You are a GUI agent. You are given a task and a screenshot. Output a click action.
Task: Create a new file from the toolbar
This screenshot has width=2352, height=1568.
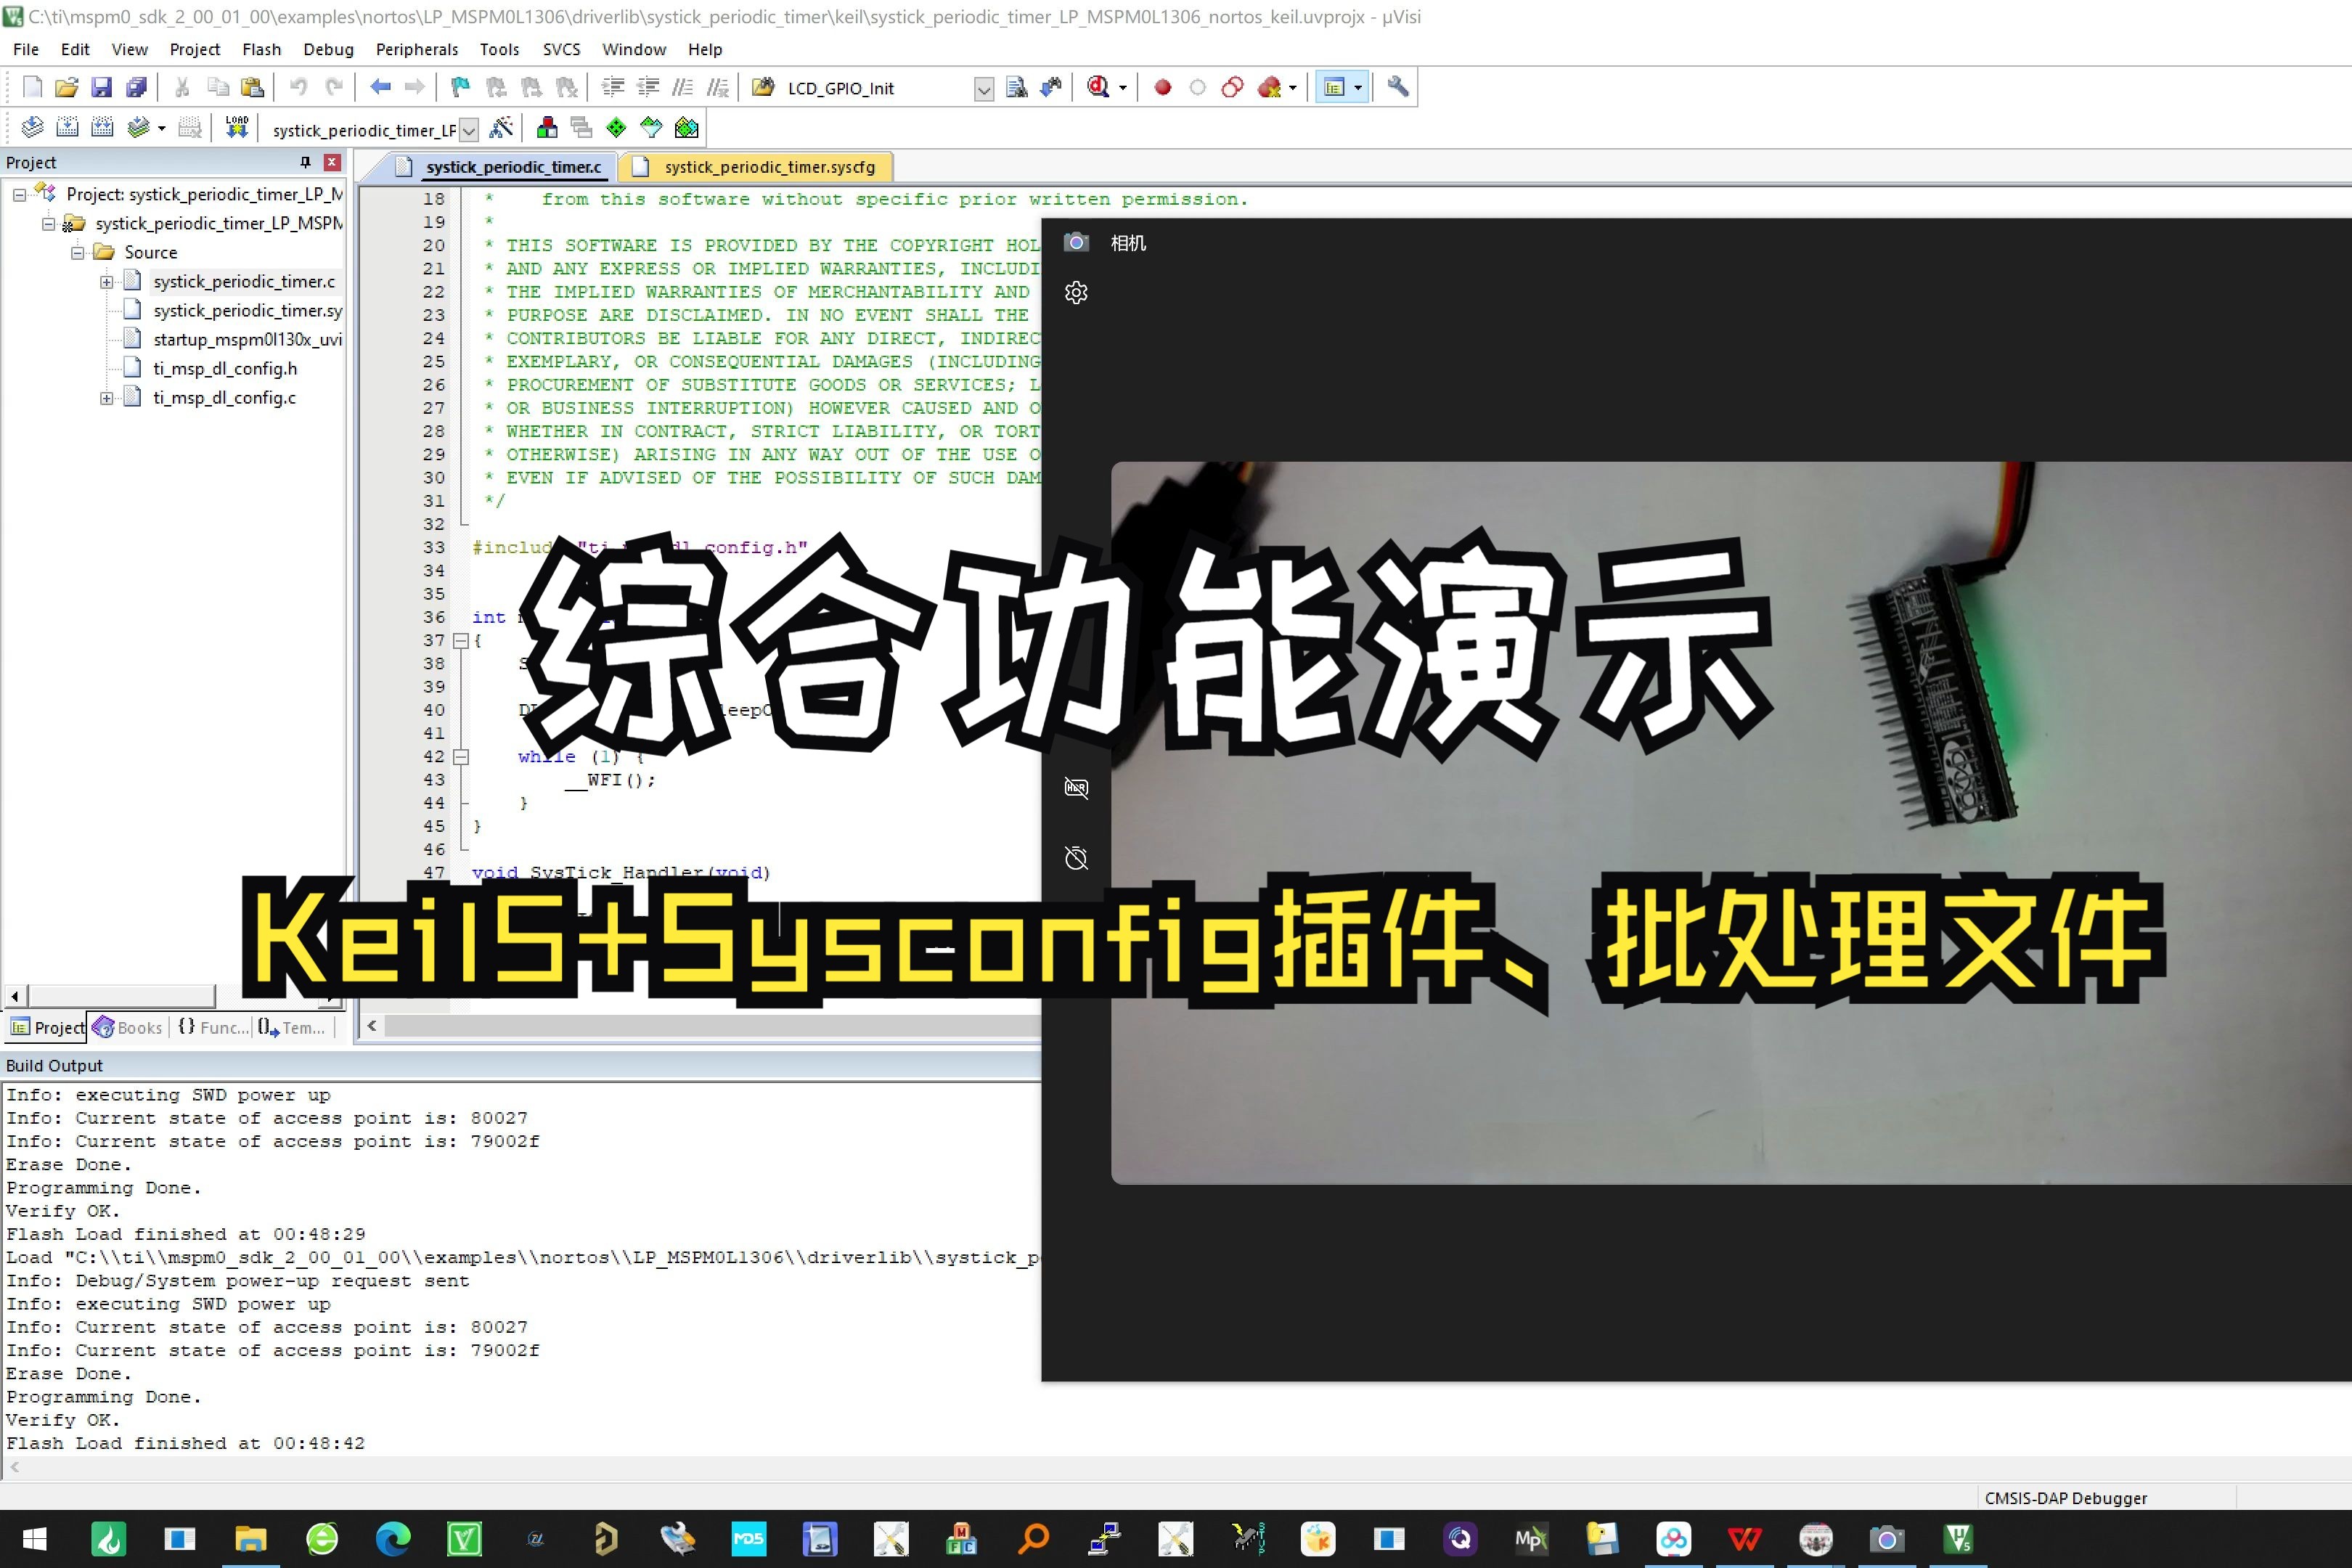[x=32, y=87]
